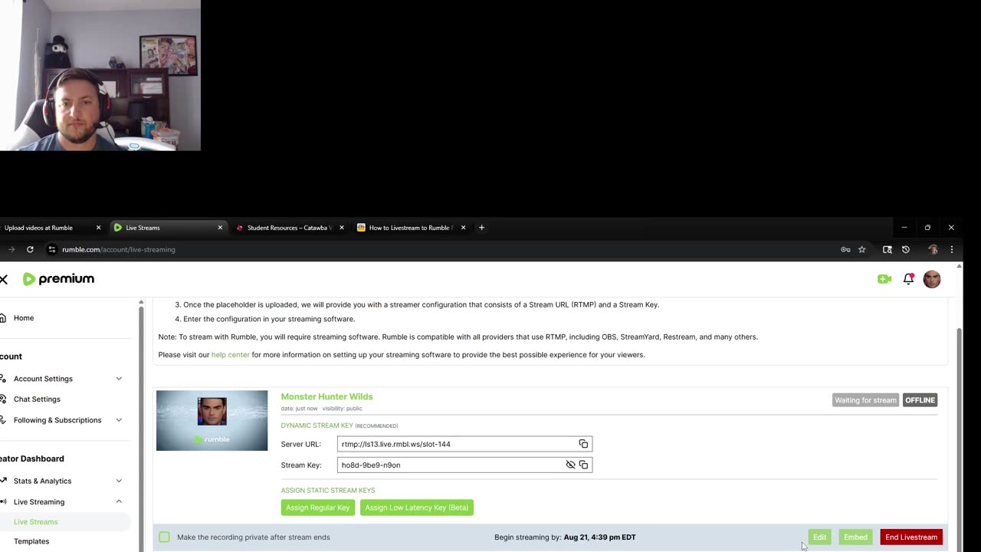Close the Live Streams tab
Viewport: 981px width, 552px height.
coord(220,228)
